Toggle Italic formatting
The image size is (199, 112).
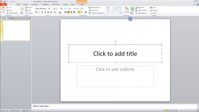[x=39, y=12]
